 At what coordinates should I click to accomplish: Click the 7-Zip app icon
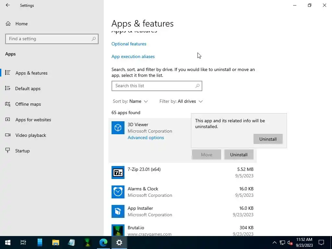118,172
